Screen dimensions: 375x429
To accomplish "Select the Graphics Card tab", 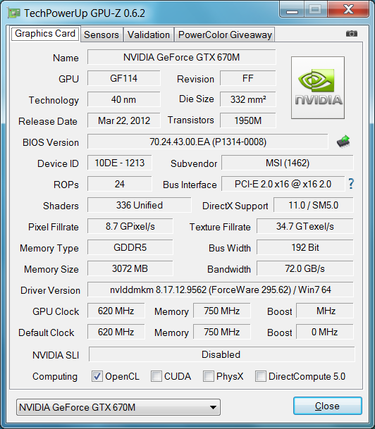I will [x=45, y=34].
